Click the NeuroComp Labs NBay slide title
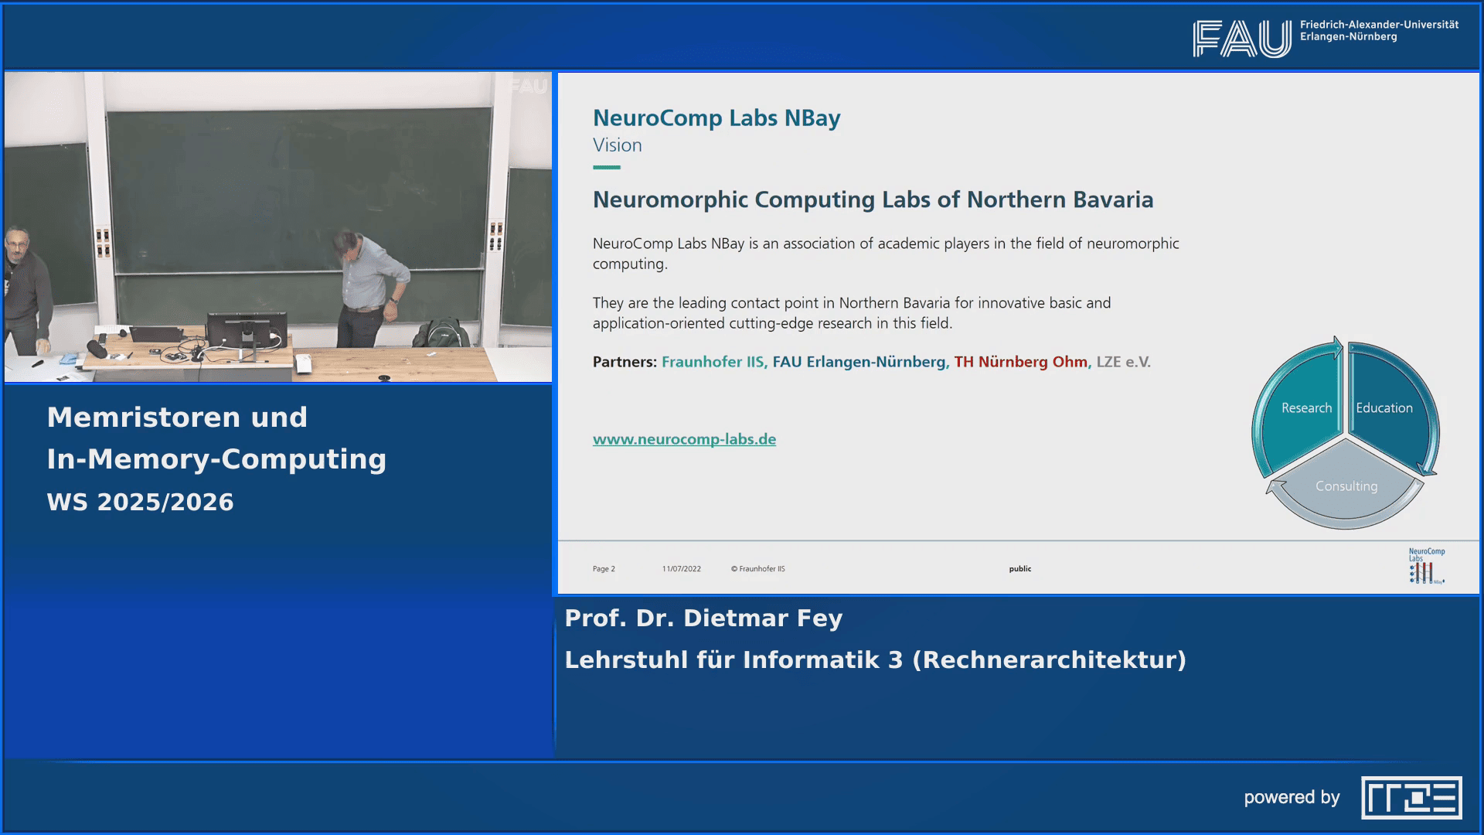 [x=716, y=118]
